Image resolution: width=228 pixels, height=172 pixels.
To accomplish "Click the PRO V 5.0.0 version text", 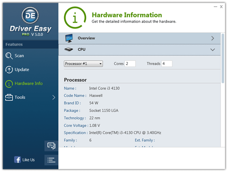I will point(32,35).
